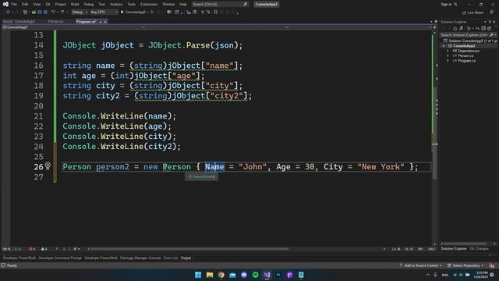Viewport: 499px width, 281px height.
Task: Open File Explorer from the taskbar
Action: point(210,275)
